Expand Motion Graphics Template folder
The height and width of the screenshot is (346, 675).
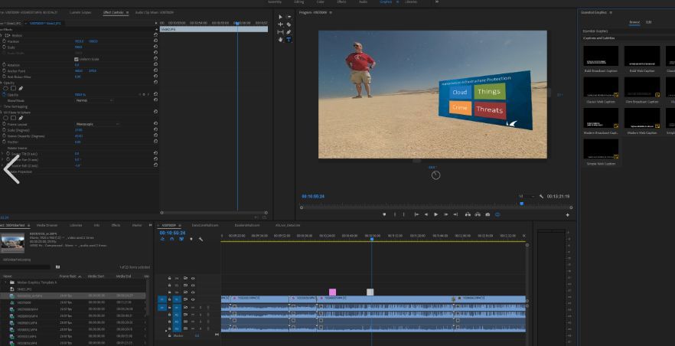(x=6, y=282)
